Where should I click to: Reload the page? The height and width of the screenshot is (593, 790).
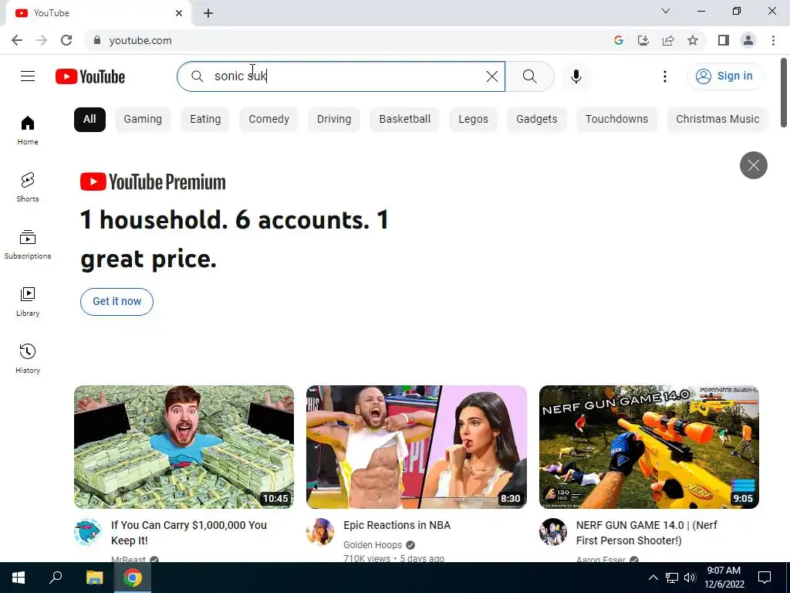click(66, 40)
